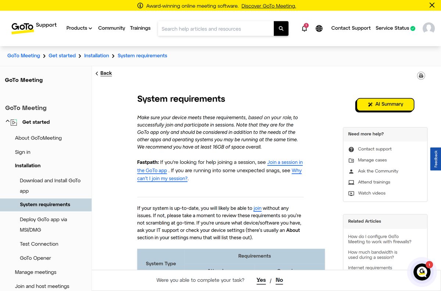Go to Get started breadcrumb
Image resolution: width=441 pixels, height=291 pixels.
point(62,55)
